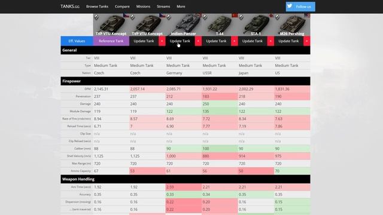Remove STA-1 with the red X

pyautogui.click(x=270, y=41)
